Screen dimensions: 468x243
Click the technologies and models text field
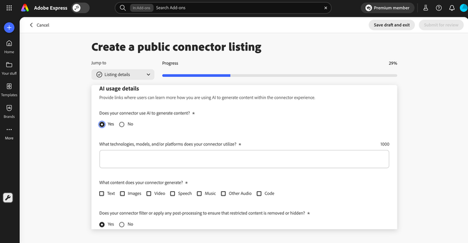pos(244,159)
